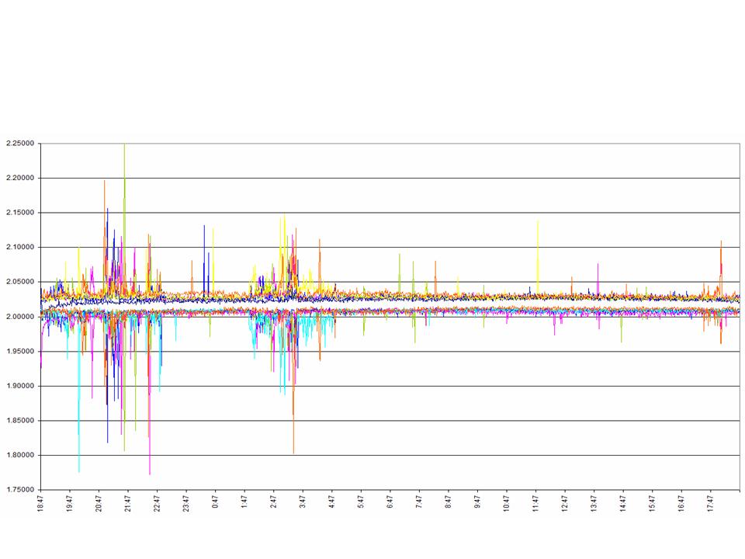
Task: Click the 1:47 time axis label
Action: (x=244, y=502)
